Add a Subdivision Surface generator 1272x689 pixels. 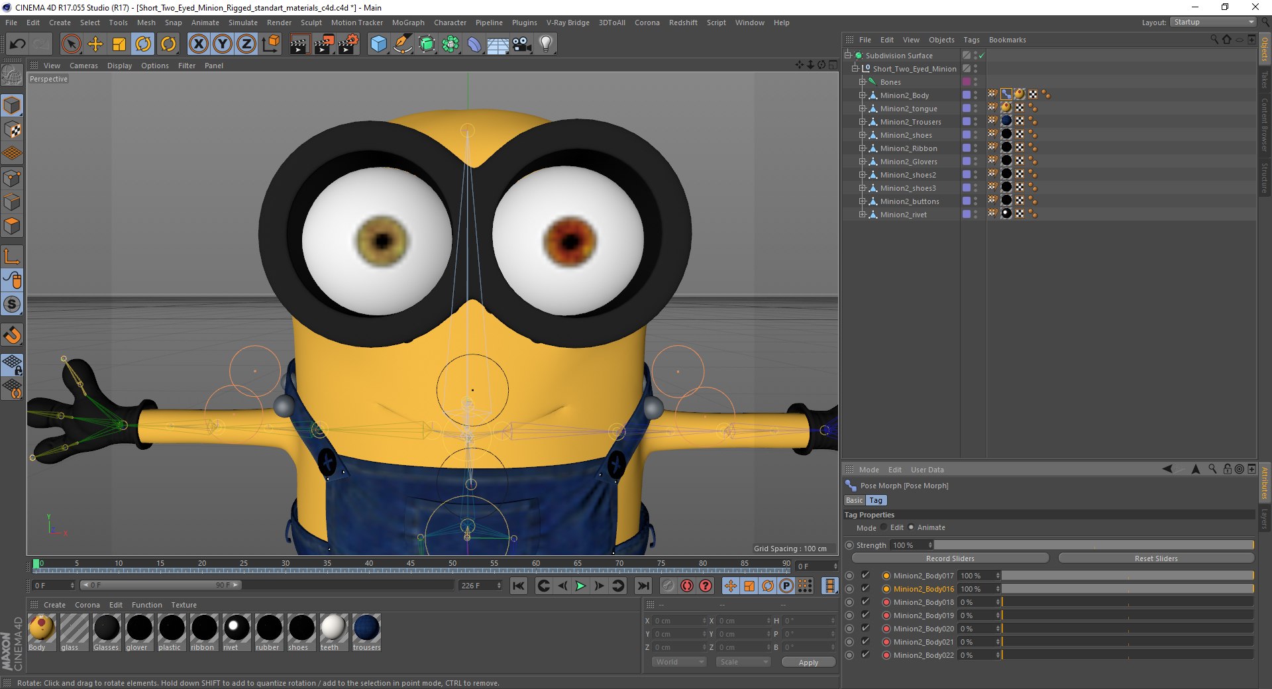tap(427, 44)
